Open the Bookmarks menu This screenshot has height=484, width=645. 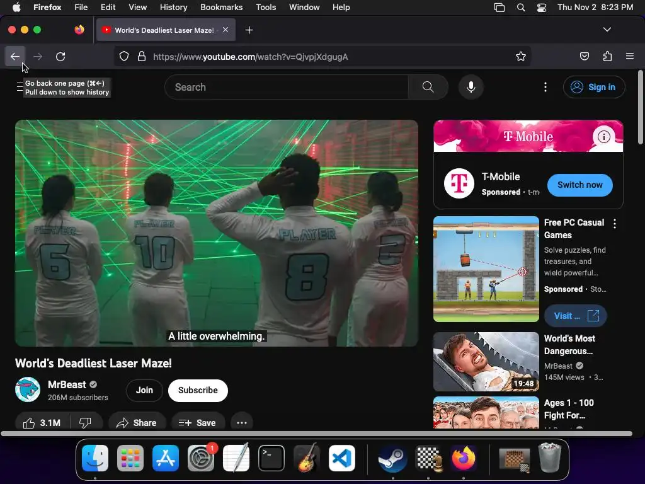tap(221, 7)
